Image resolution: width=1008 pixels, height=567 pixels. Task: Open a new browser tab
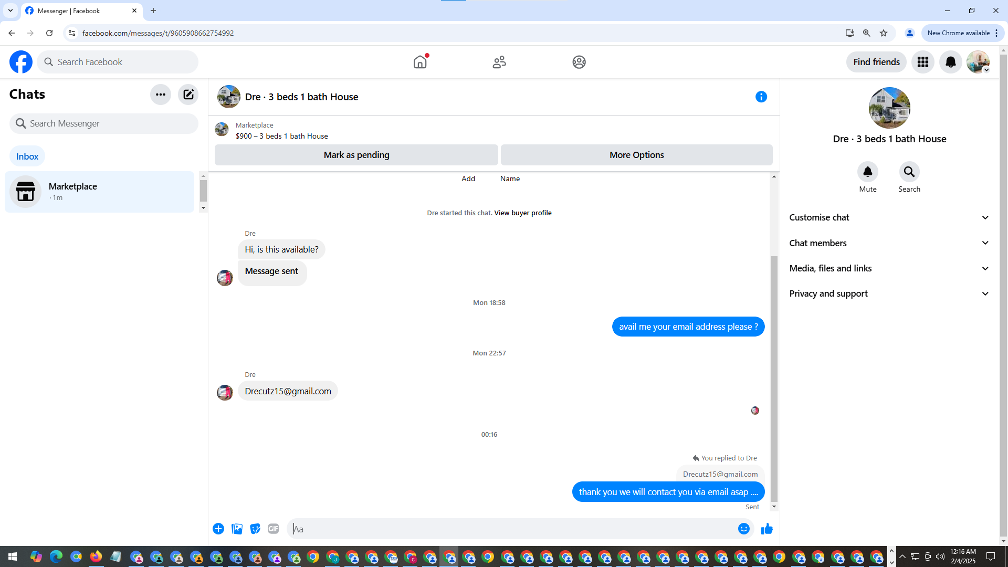[153, 10]
